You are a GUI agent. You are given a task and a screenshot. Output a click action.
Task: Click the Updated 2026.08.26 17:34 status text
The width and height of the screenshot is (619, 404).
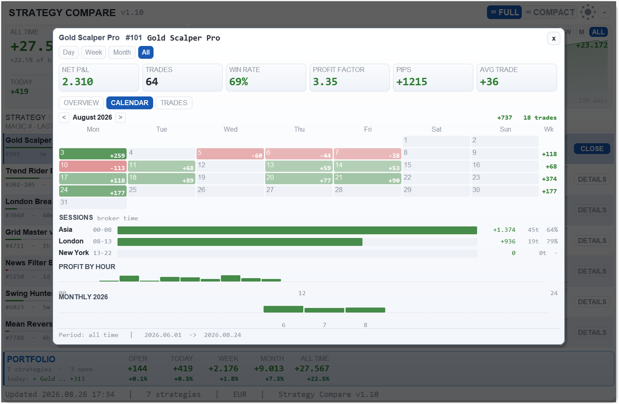pos(59,394)
